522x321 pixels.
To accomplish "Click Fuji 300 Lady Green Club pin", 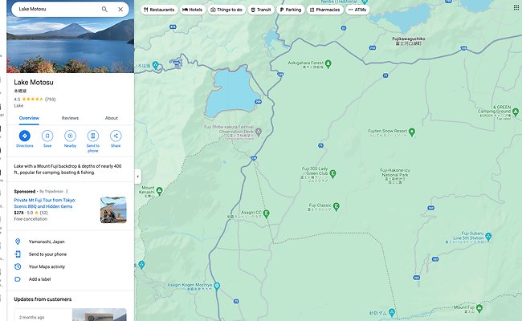I will [x=333, y=173].
